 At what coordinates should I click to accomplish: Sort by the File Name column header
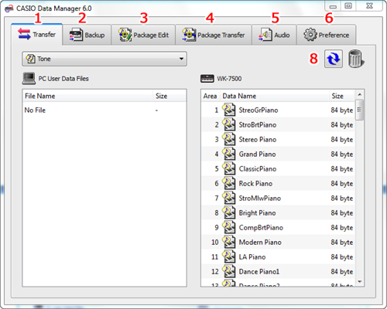(x=87, y=96)
